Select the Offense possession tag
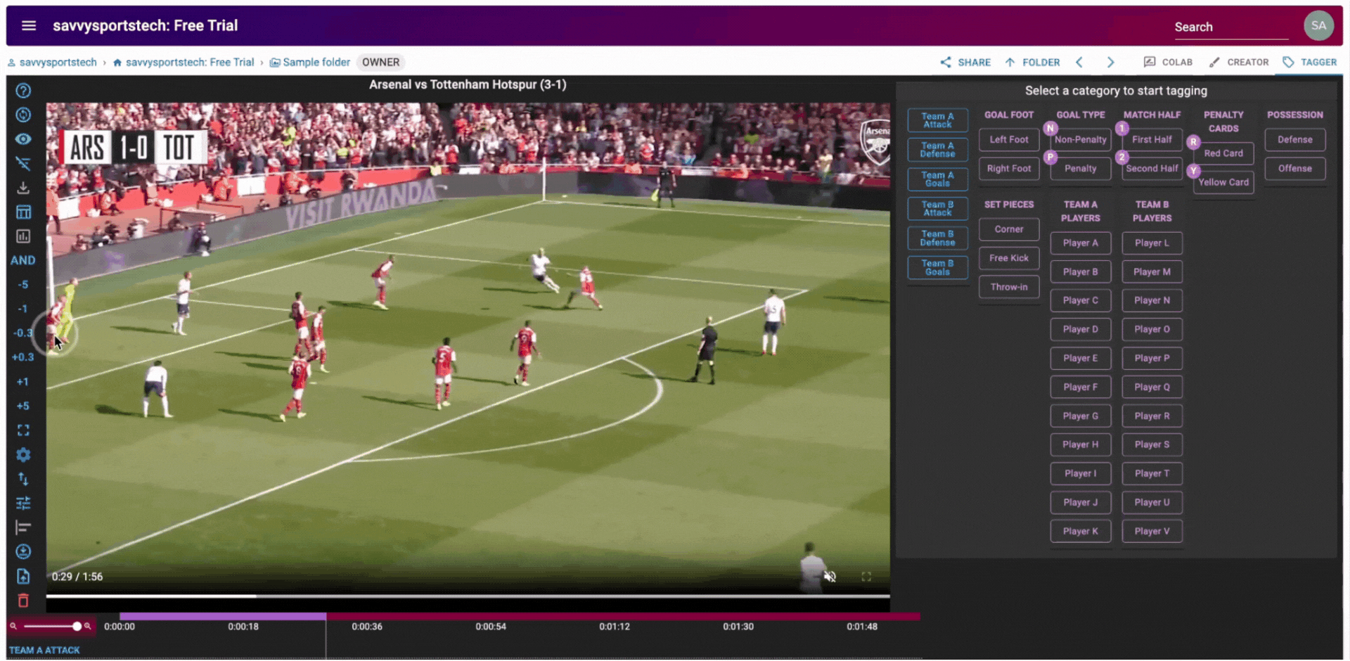 click(x=1295, y=169)
